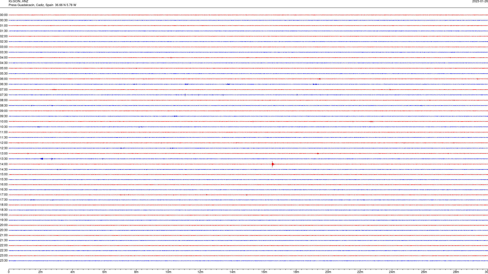
Task: Click the 2m tick label on the time axis
Action: pos(41,272)
